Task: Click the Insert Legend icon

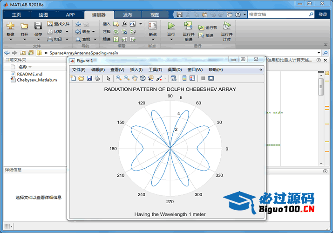Action: pyautogui.click(x=192, y=78)
